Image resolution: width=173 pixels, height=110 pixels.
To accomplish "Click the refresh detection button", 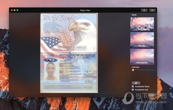I will click(x=136, y=83).
